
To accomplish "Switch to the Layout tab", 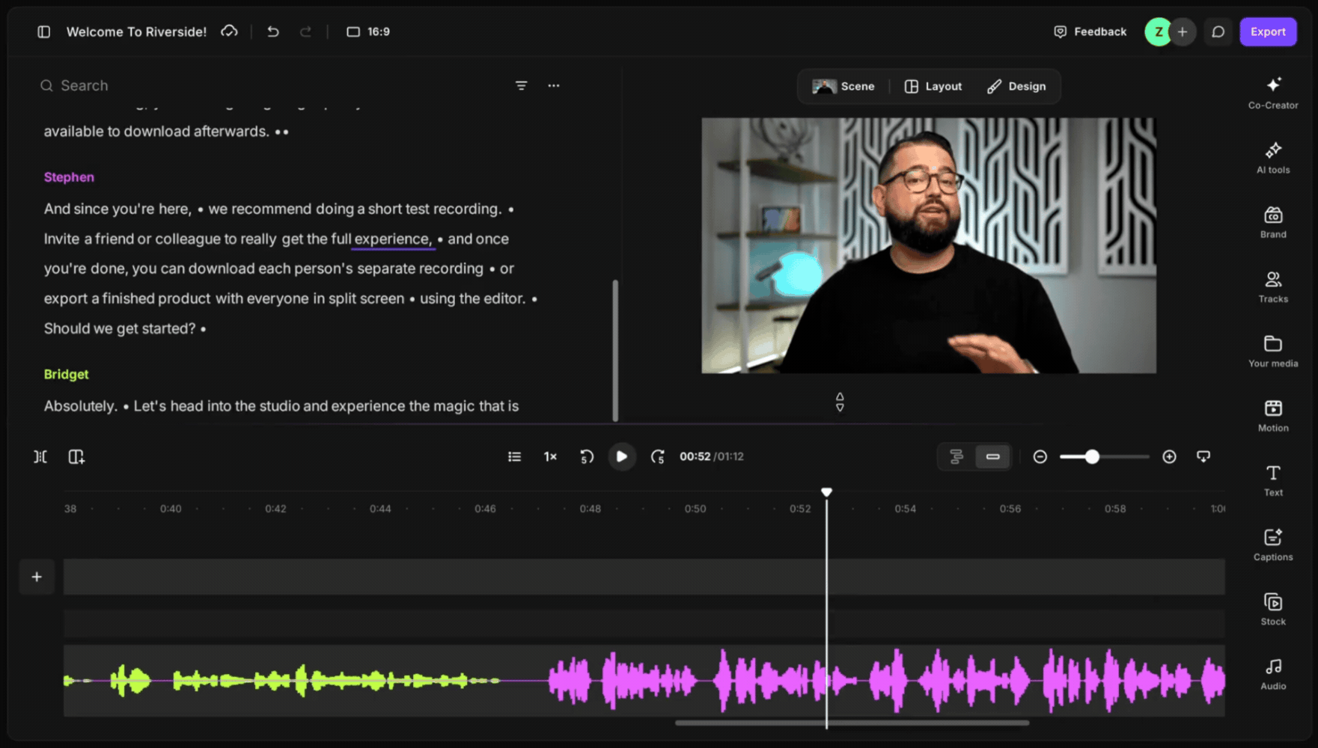I will point(933,86).
